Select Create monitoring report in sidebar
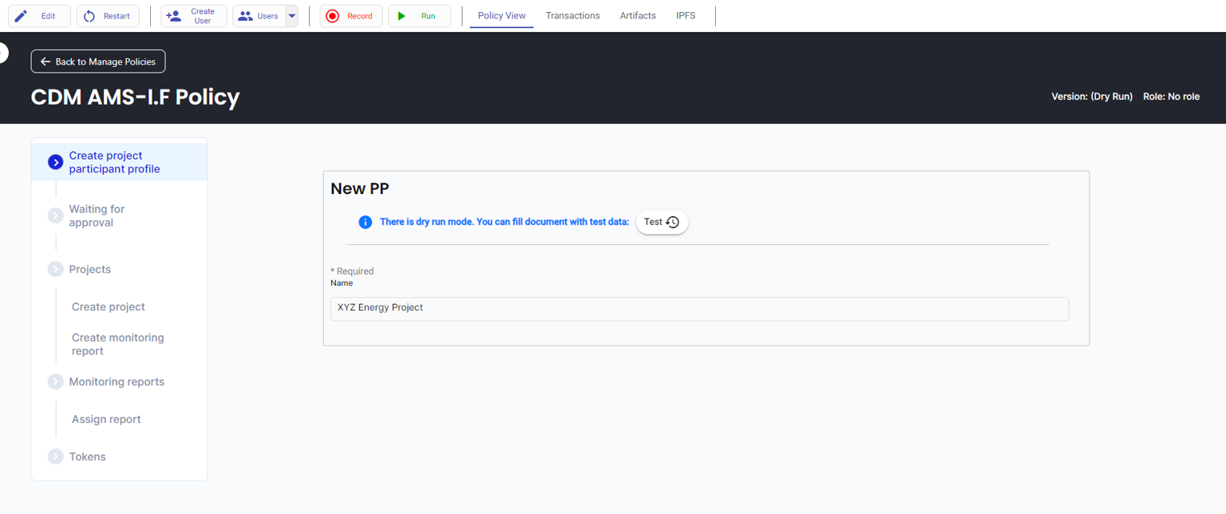Image resolution: width=1226 pixels, height=514 pixels. (117, 344)
